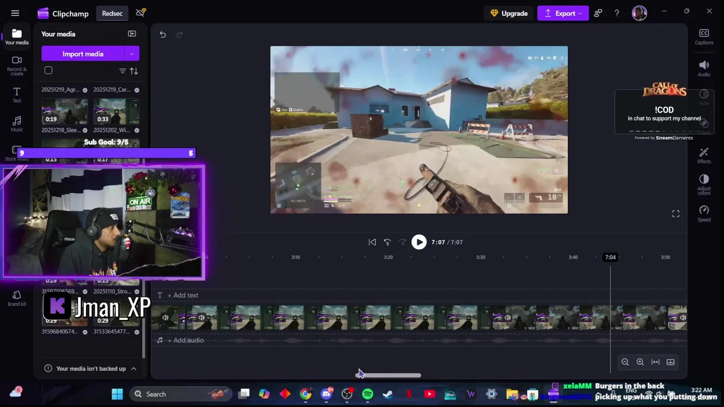Click the media isn't backed up message
Screen dimensions: 724x407
point(91,369)
